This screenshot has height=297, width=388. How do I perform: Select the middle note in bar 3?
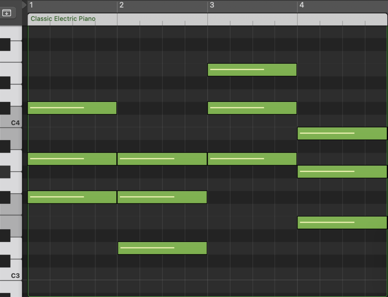[x=252, y=108]
